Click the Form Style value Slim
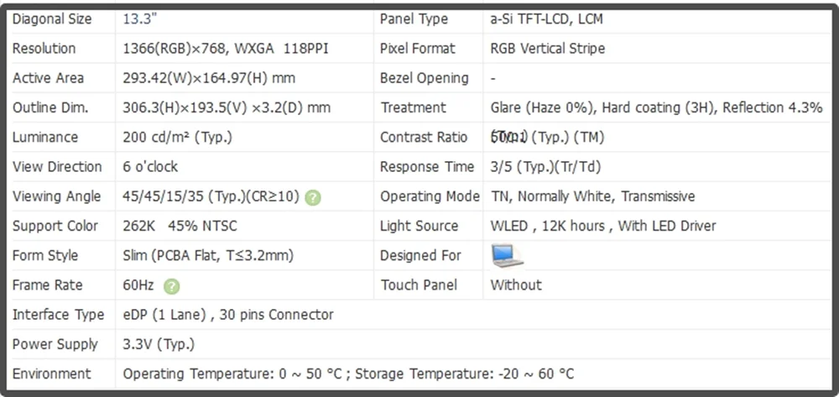This screenshot has width=839, height=397. tap(207, 255)
